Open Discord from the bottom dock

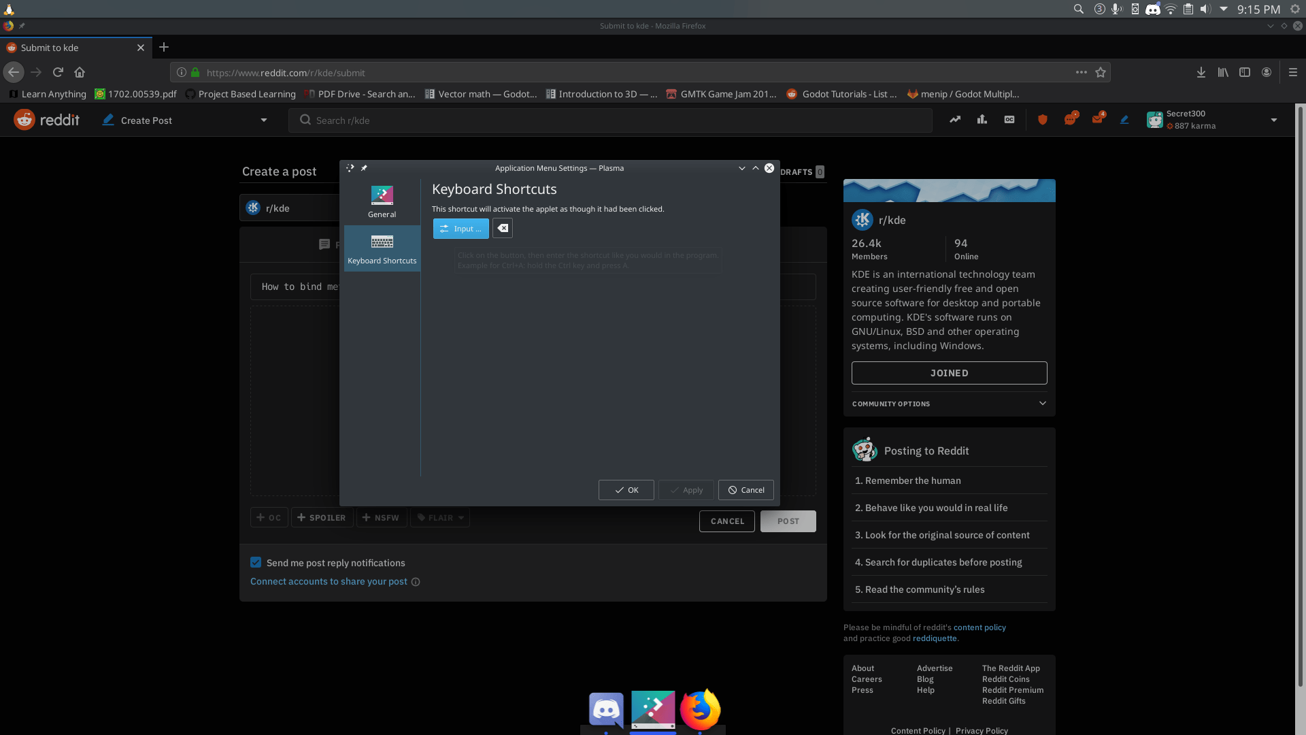click(605, 710)
